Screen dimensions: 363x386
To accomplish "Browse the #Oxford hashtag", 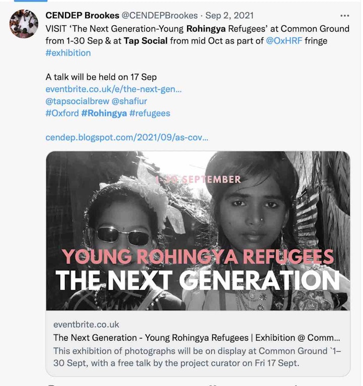I will pos(62,114).
